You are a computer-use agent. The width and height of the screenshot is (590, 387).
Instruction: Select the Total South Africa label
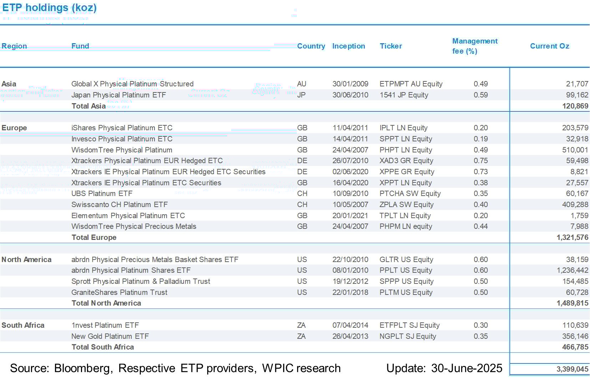pyautogui.click(x=103, y=347)
